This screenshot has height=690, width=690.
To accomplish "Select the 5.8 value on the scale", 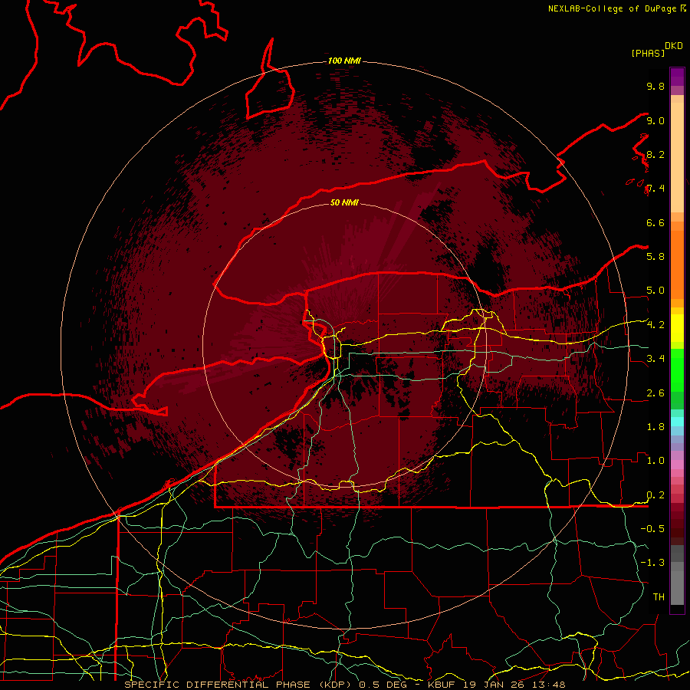I will 655,256.
